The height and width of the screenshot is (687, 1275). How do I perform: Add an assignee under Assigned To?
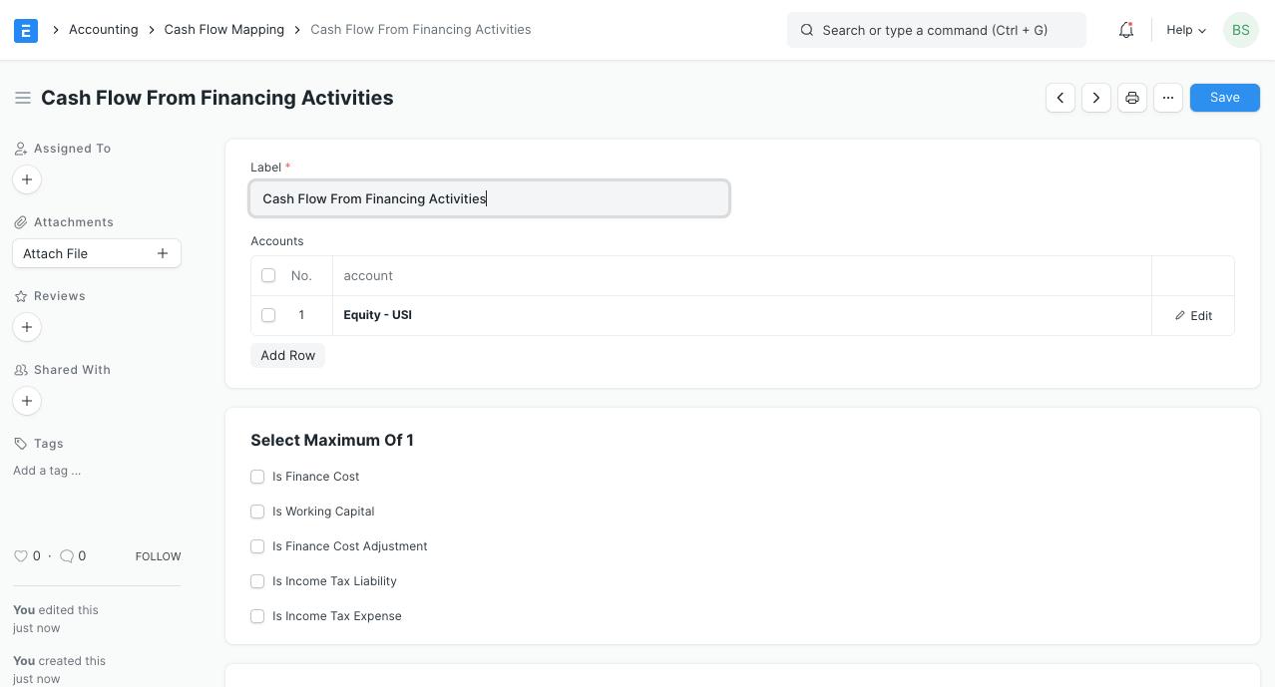pos(27,180)
